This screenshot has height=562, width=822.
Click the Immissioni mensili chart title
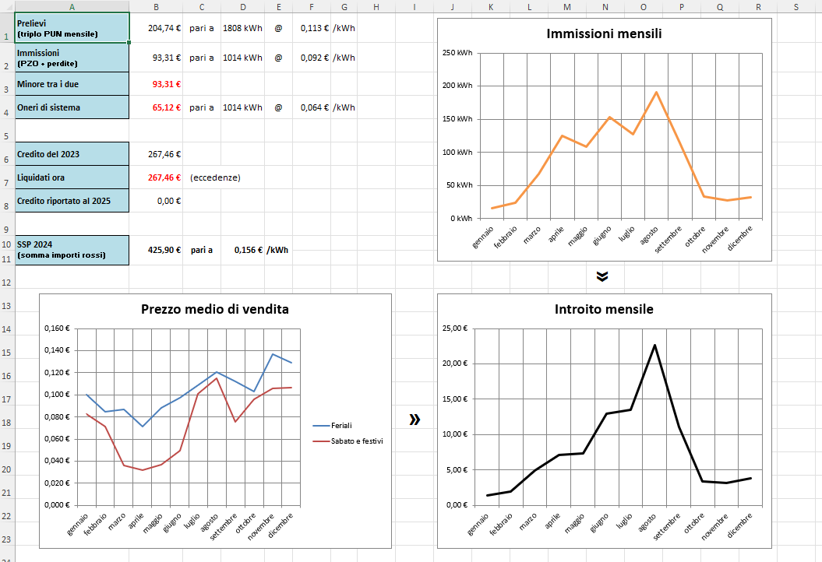coord(604,34)
